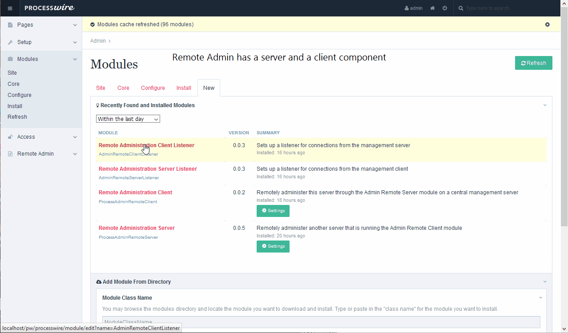Click the Access lock icon in sidebar
Viewport: 568px width, 333px height.
pos(10,137)
